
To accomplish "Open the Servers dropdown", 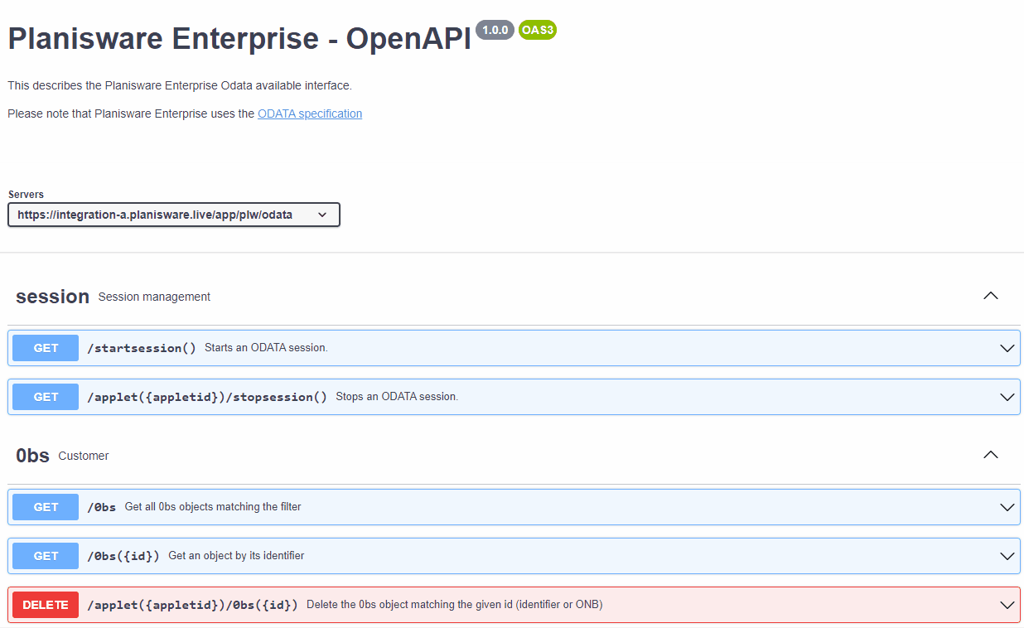I will [x=174, y=215].
